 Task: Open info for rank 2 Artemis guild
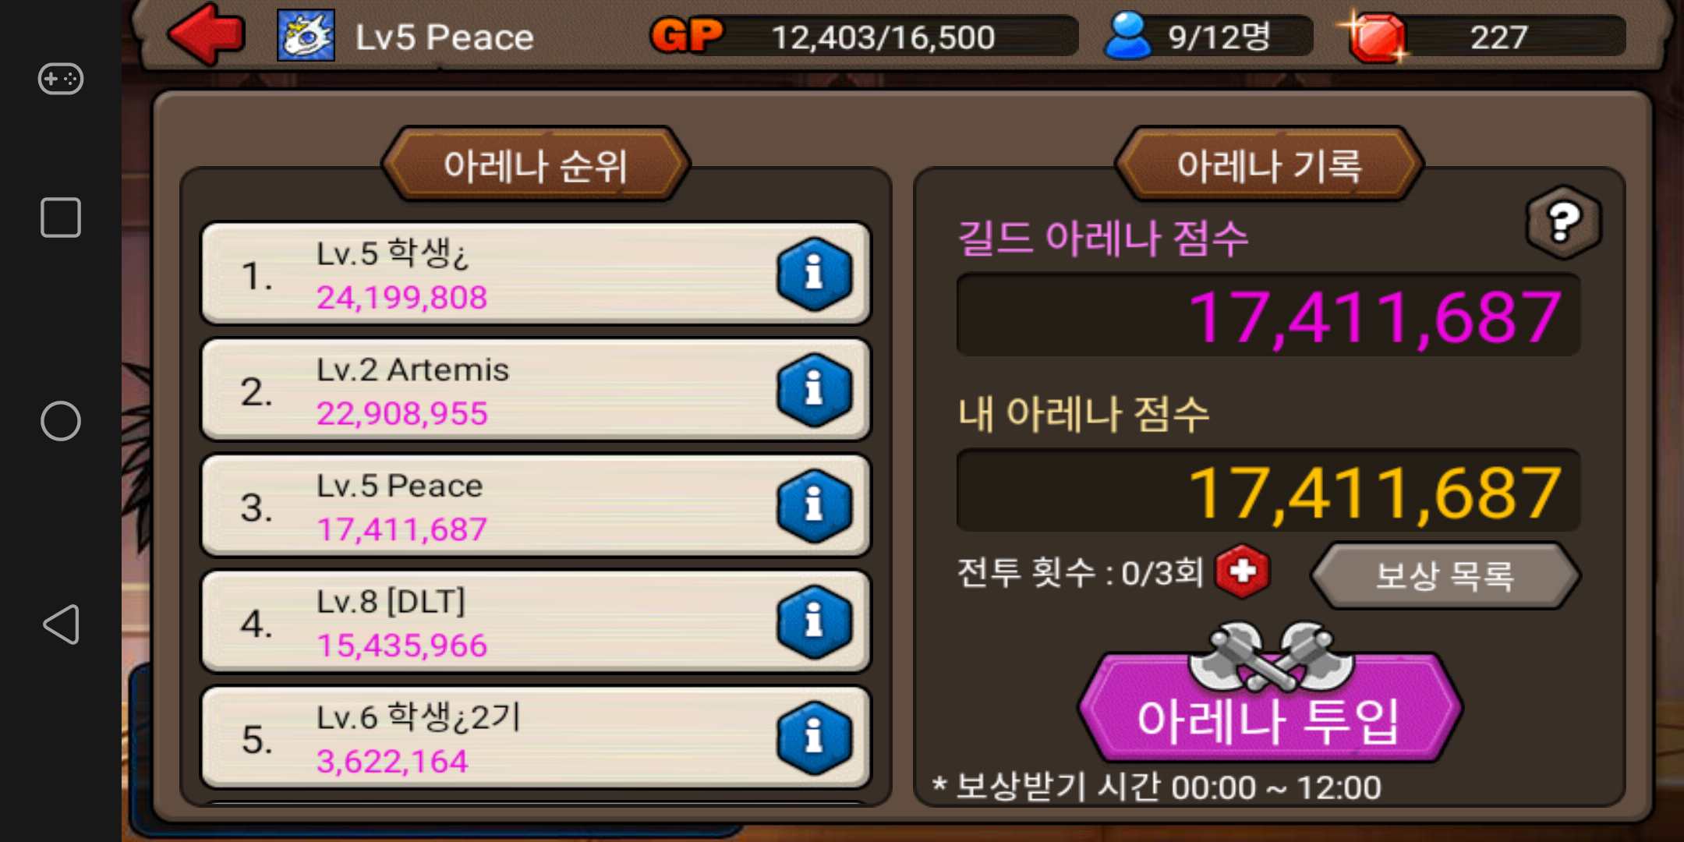pos(814,390)
